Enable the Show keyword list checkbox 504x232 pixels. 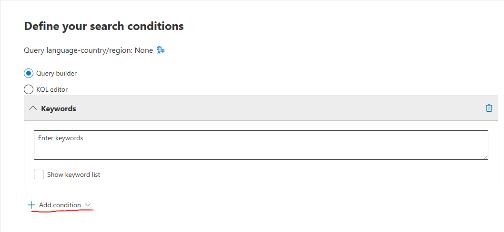click(x=39, y=174)
